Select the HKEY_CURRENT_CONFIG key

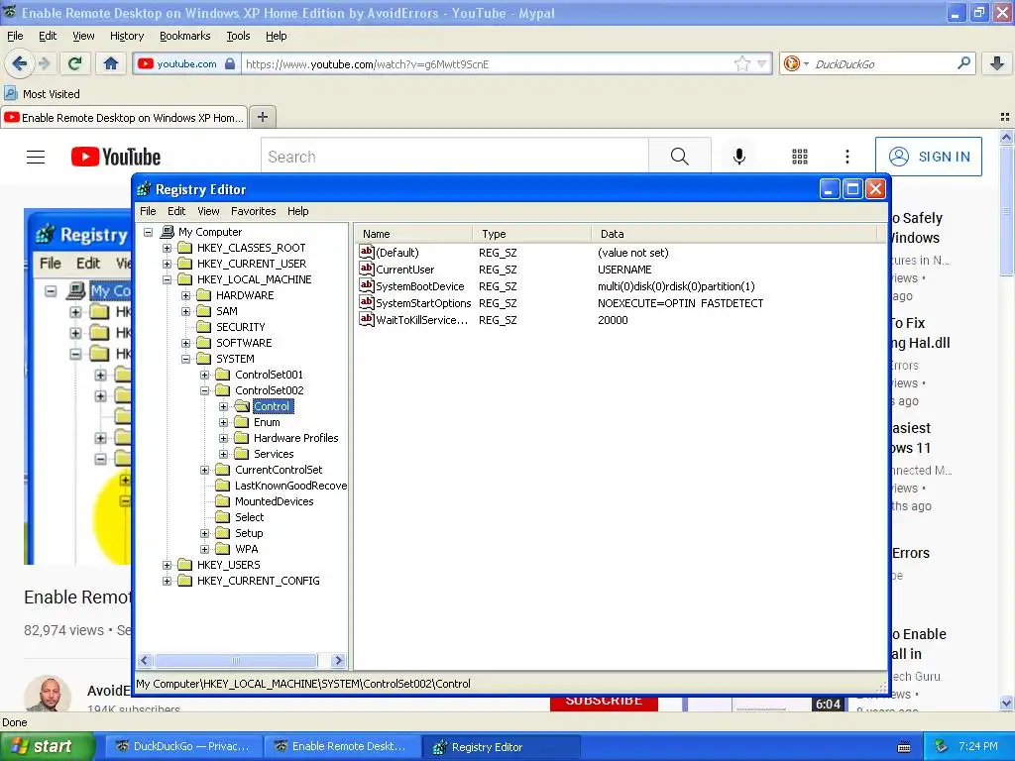coord(259,581)
